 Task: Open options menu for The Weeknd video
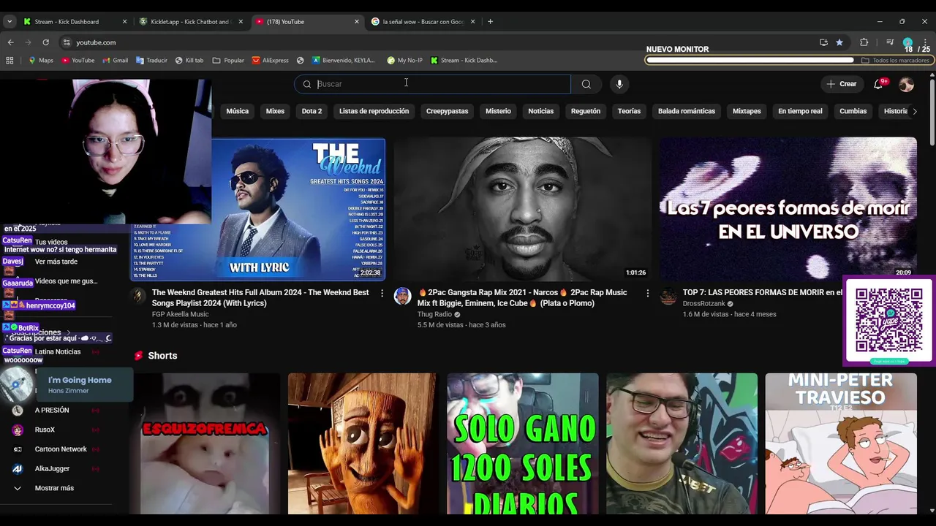click(x=382, y=293)
